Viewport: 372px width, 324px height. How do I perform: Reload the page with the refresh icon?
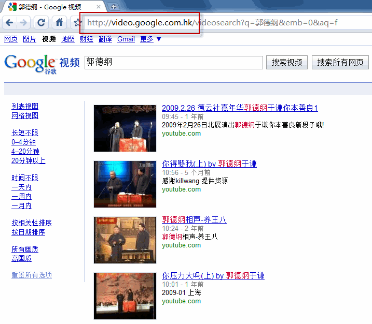pyautogui.click(x=41, y=23)
